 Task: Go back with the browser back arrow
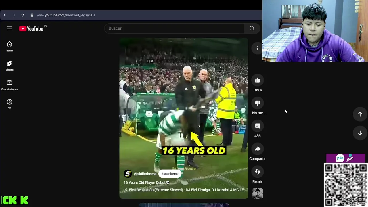pos(5,15)
